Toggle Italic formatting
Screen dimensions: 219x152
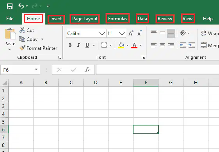tap(78, 45)
